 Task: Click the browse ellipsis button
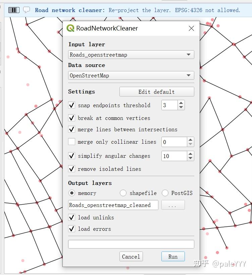(x=173, y=205)
